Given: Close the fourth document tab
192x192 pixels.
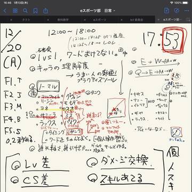Looking at the screenshot, I should click(122, 20).
